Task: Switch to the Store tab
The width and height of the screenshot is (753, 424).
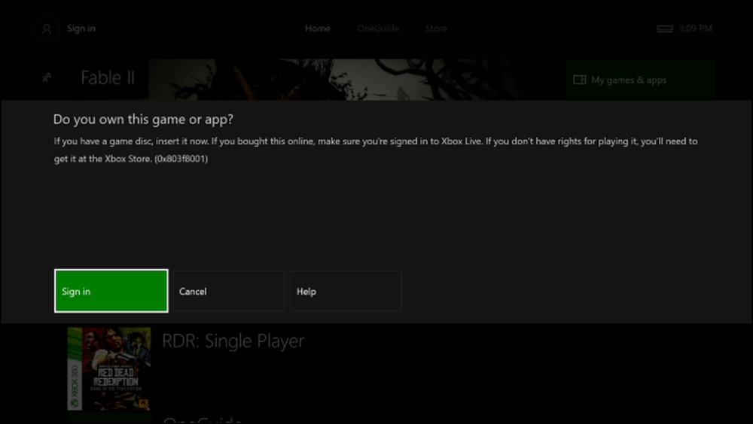Action: point(436,29)
